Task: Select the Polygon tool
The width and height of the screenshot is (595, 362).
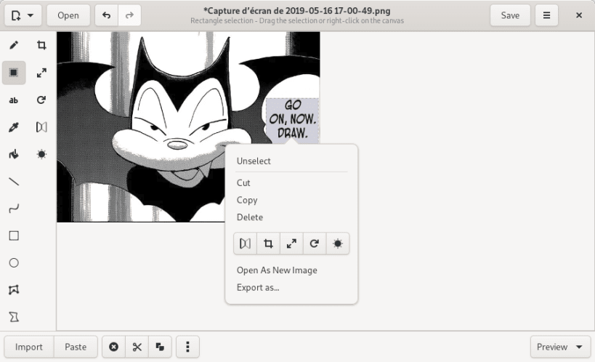Action: pos(14,290)
